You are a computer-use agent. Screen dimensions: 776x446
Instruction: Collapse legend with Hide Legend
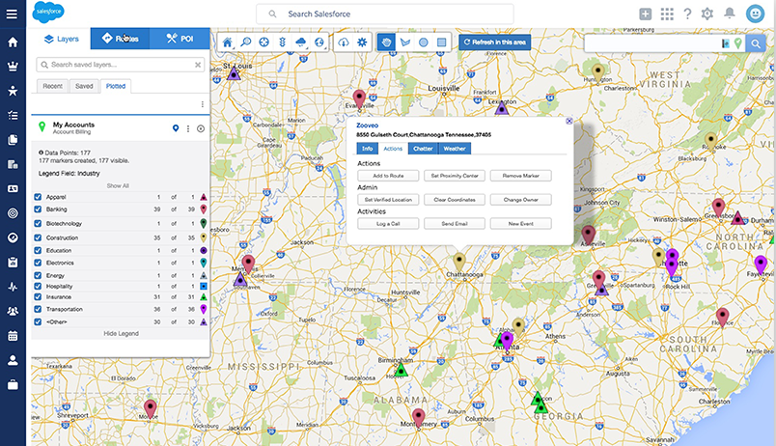121,333
